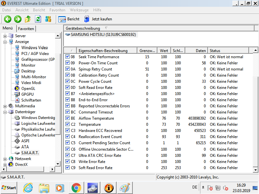Open the Bericht menu
Viewport: 259px width, 194px height.
39,10
